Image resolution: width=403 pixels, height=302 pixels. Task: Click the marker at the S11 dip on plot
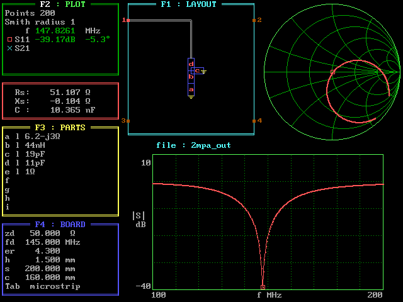pos(263,287)
